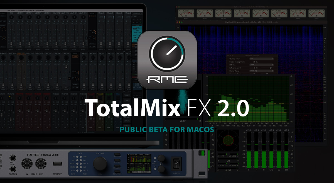Open the Display Range 80dB log dropdown
334x183 pixels.
point(261,71)
